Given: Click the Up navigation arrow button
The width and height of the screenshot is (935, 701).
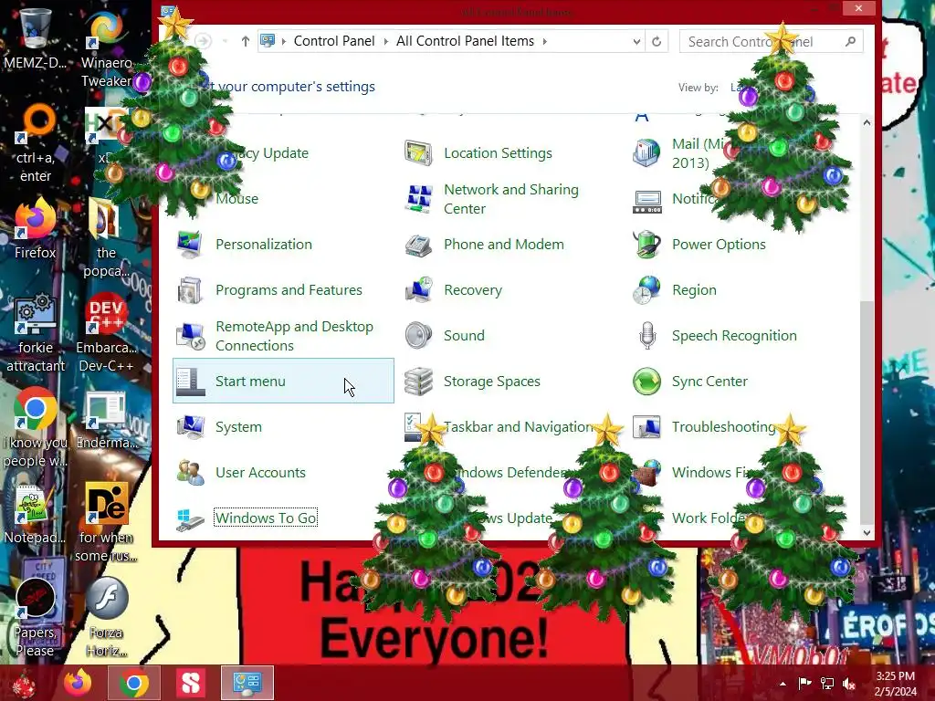Looking at the screenshot, I should coord(245,41).
